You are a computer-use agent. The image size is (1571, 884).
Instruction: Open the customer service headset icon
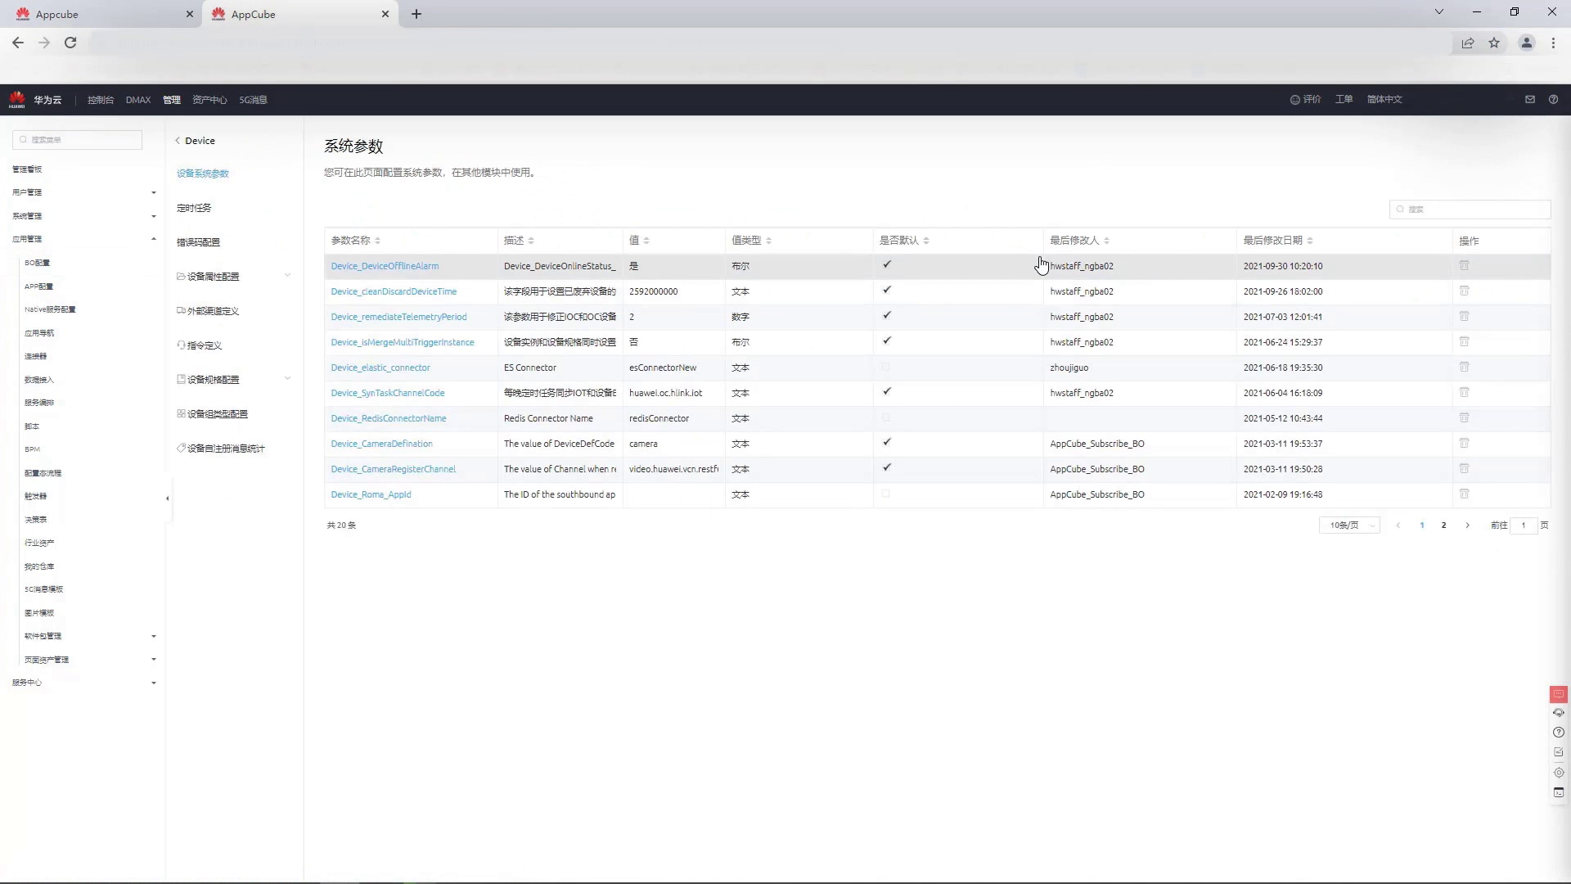click(1558, 713)
